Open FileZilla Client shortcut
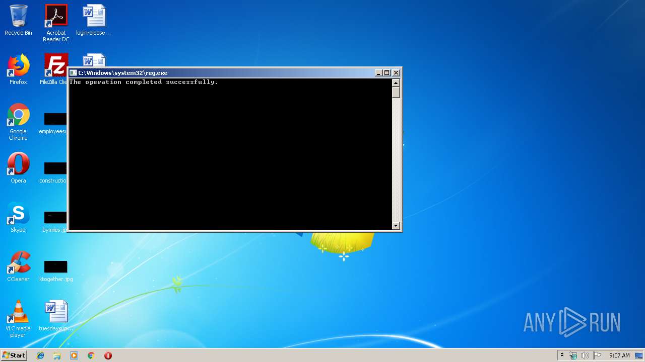 click(x=54, y=69)
